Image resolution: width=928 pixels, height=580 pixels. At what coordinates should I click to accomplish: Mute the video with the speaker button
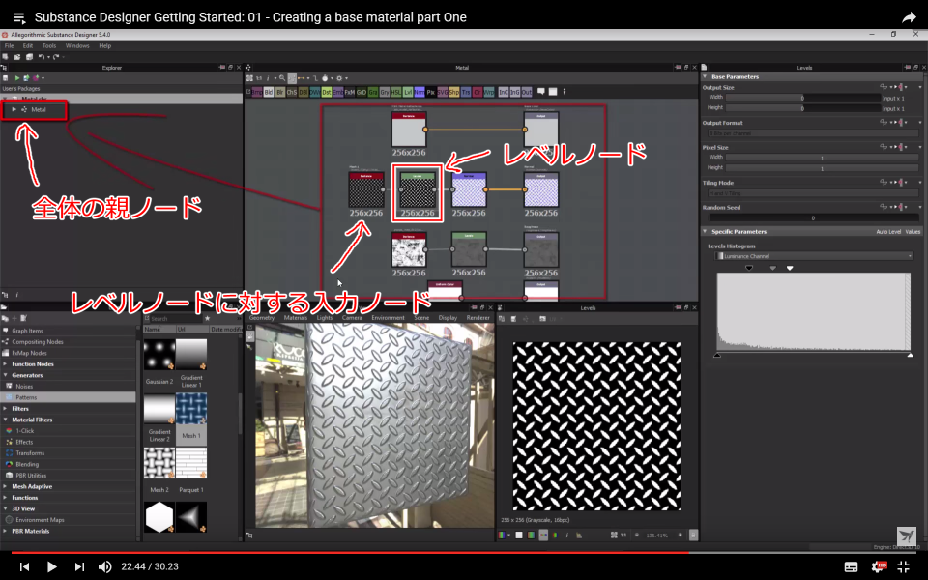pyautogui.click(x=104, y=566)
